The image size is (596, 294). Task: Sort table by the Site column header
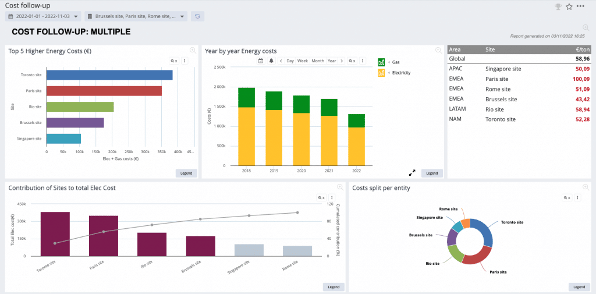(x=490, y=49)
